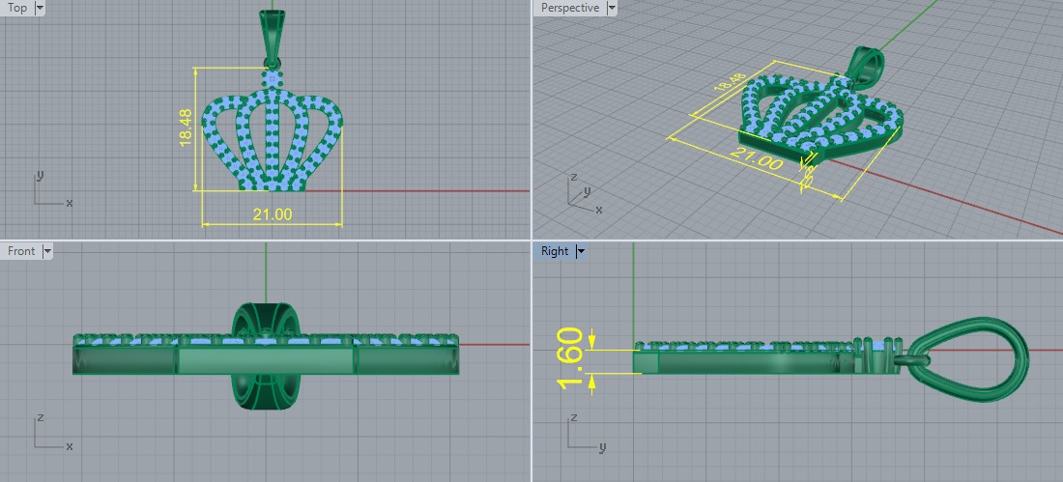Select the bail ring in Front view

pos(266,355)
